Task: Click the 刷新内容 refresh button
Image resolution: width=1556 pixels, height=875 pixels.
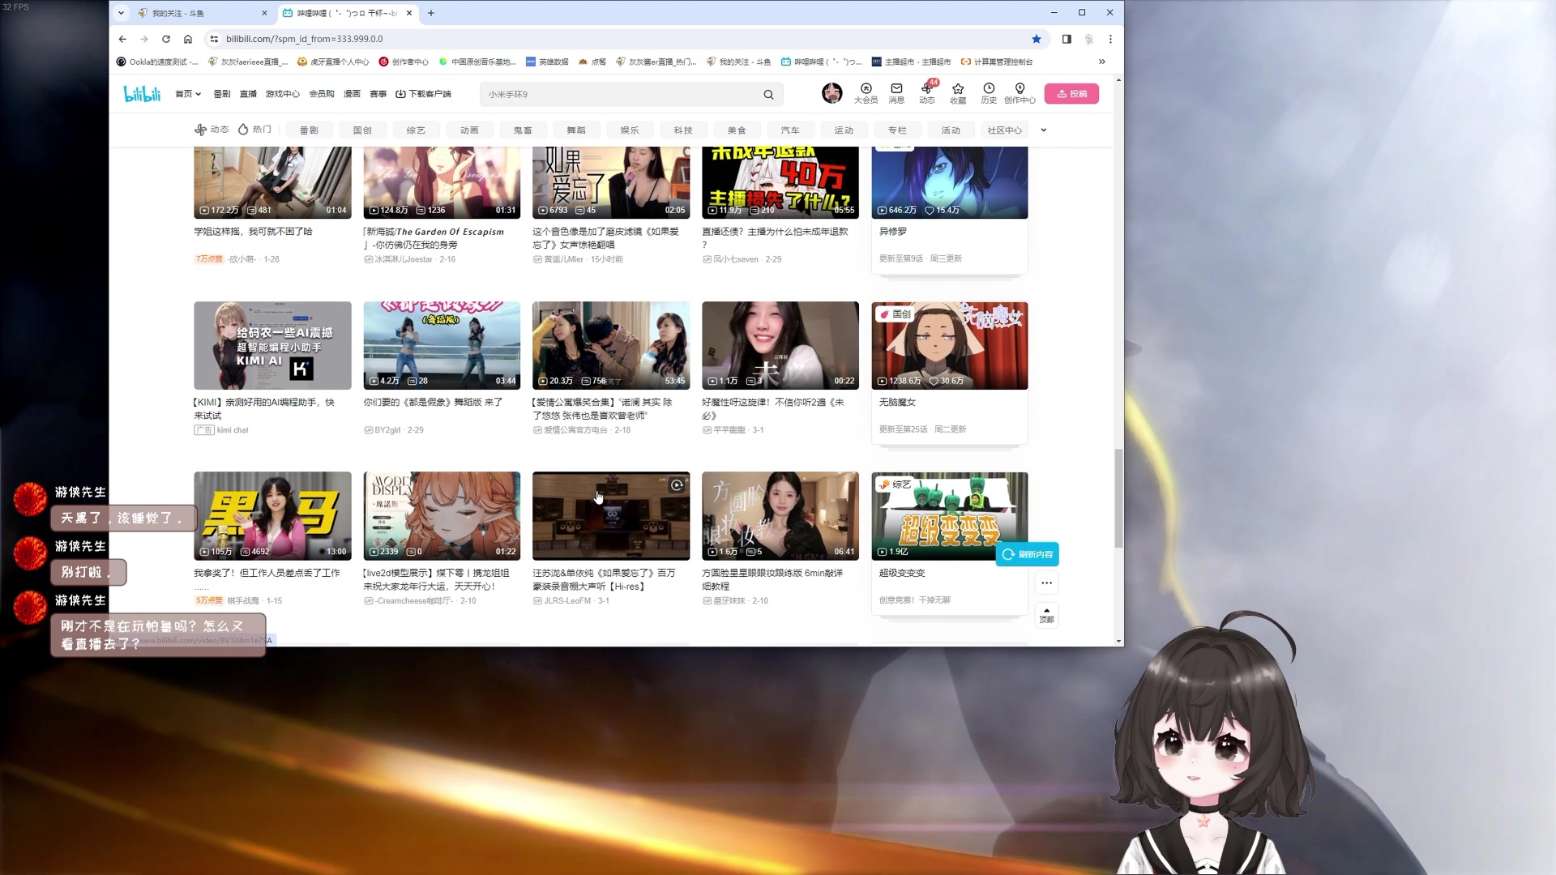Action: 1028,554
